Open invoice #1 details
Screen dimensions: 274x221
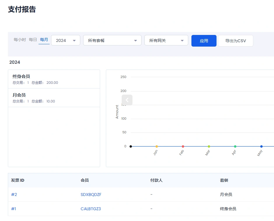pos(13,209)
